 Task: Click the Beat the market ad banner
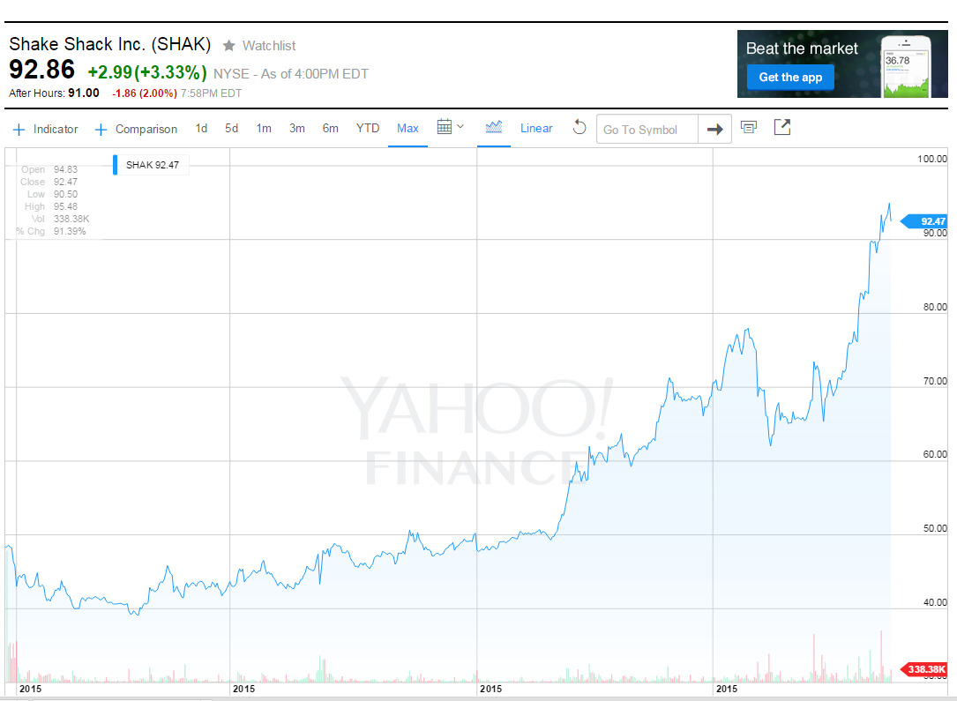pos(842,64)
